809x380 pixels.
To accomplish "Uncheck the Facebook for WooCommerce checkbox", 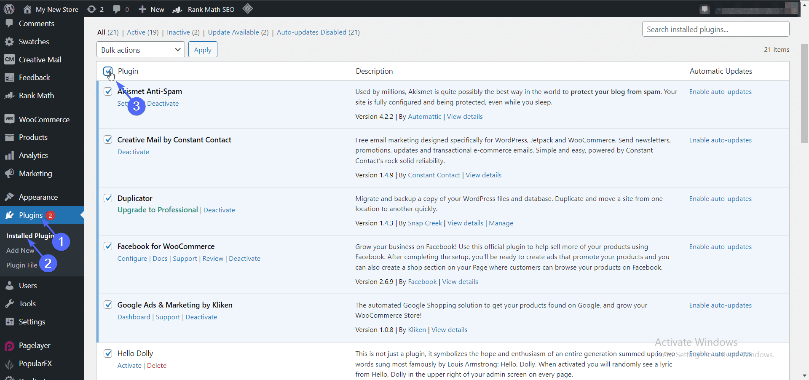I will click(108, 246).
